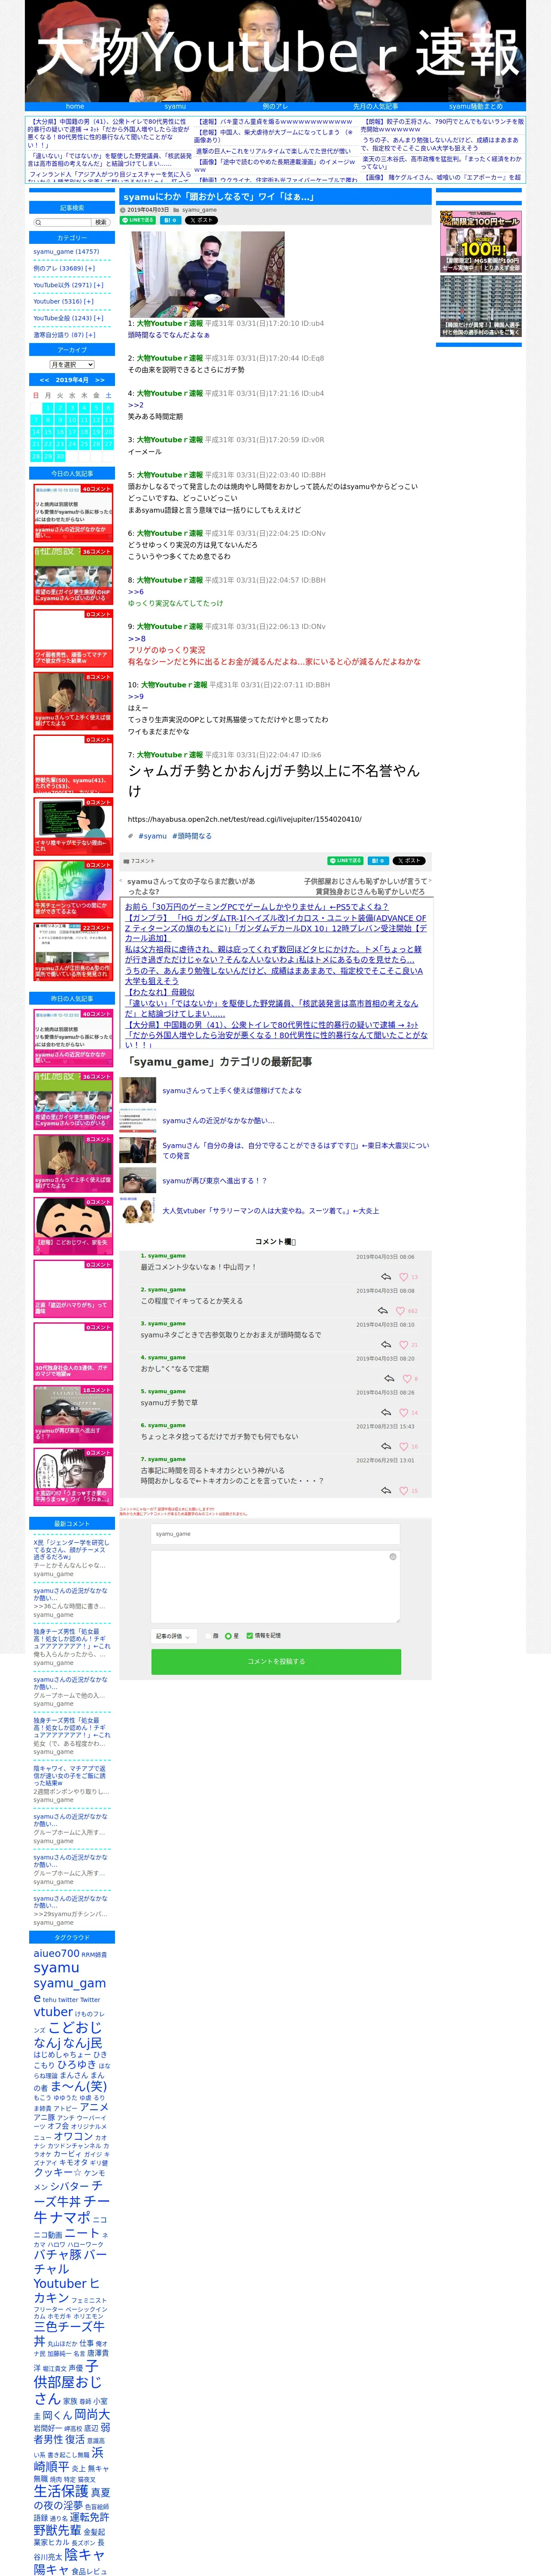Heart comment 5 with 14 likes
The width and height of the screenshot is (551, 2576).
click(404, 1413)
